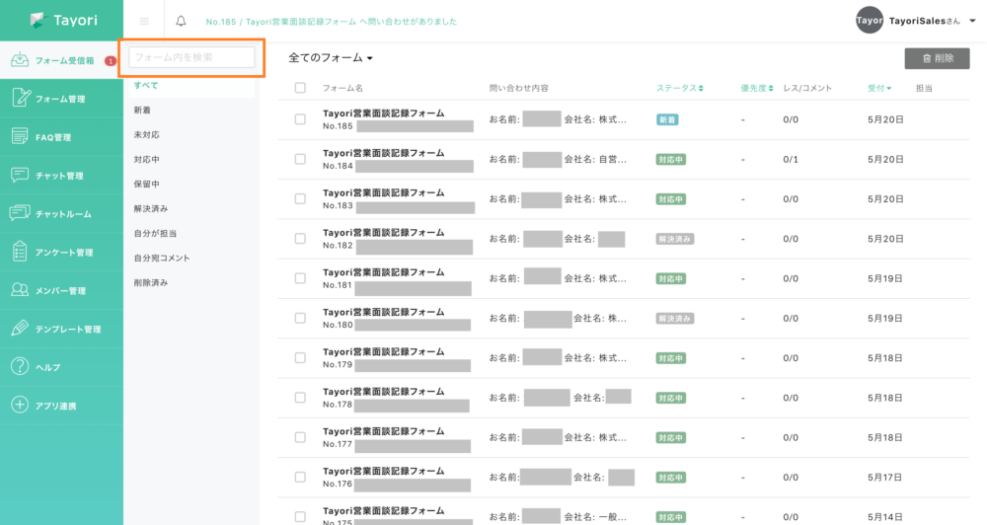Open アプリ連携 in sidebar
Image resolution: width=987 pixels, height=525 pixels.
pos(61,406)
